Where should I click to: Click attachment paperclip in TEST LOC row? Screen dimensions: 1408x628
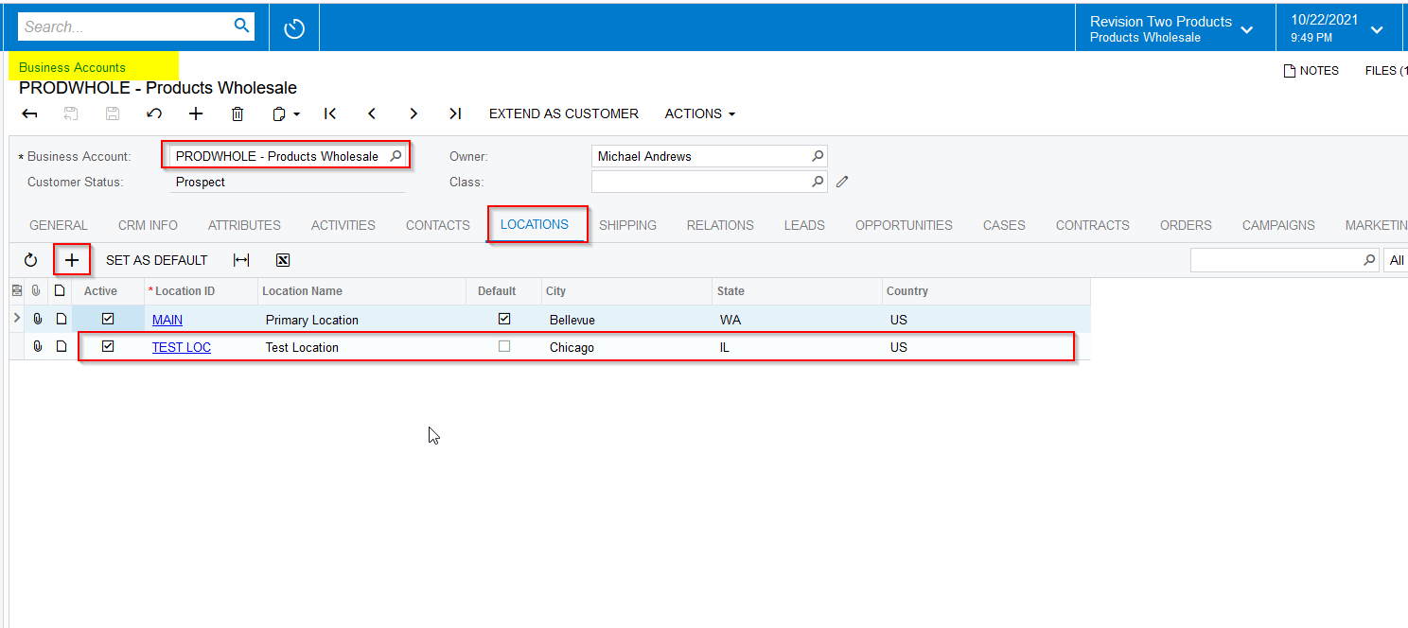click(x=38, y=347)
